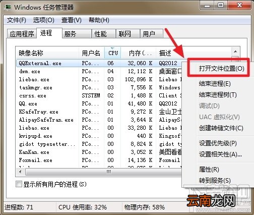The image size is (254, 215).
Task: Click the Task Manager title bar icon
Action: pos(8,7)
